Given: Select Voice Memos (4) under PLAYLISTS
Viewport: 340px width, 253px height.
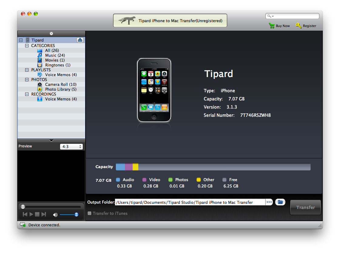Looking at the screenshot, I should pos(61,75).
